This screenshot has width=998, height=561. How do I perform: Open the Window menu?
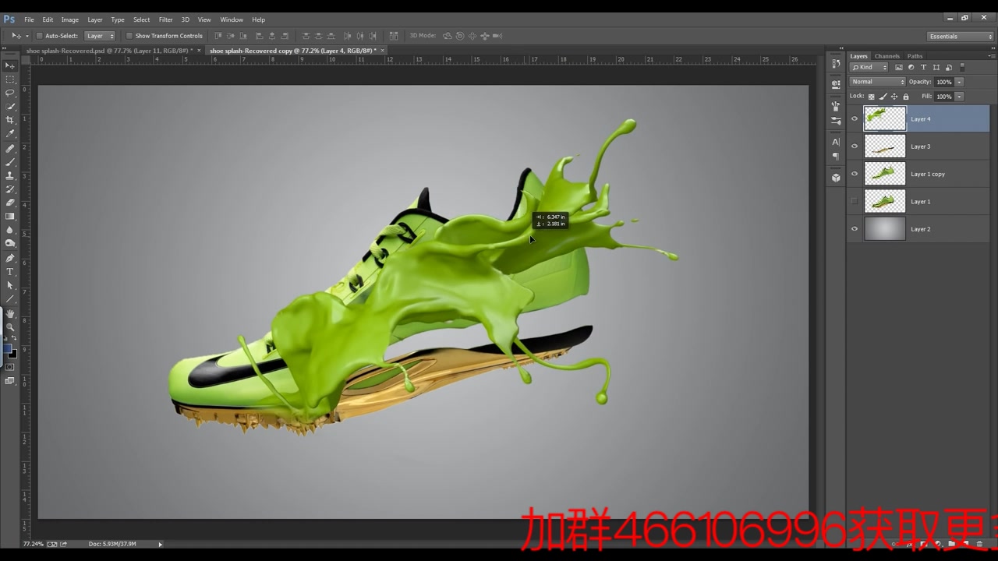tap(232, 19)
